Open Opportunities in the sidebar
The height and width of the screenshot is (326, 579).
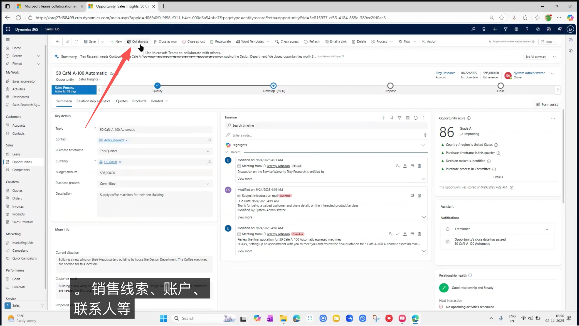[x=22, y=162]
